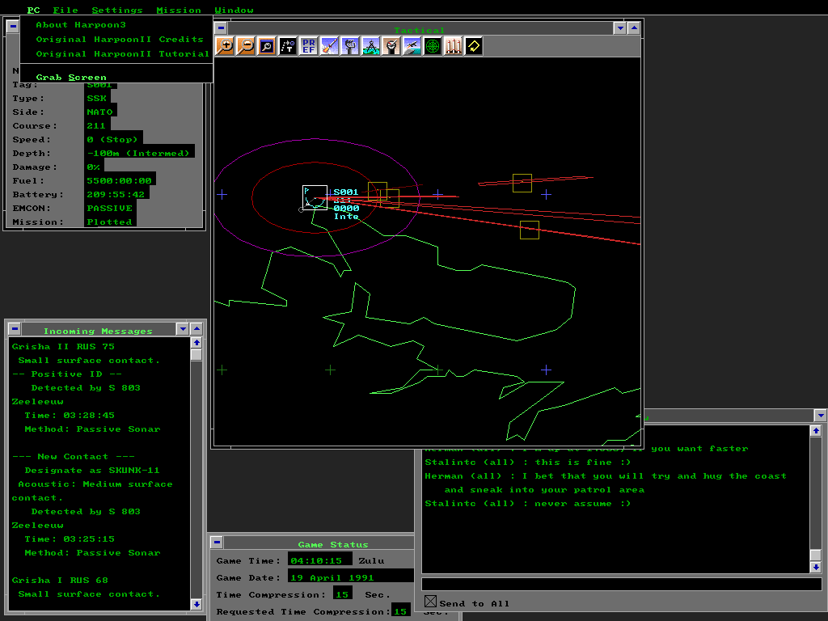This screenshot has height=621, width=828.
Task: Click the green radar sensors icon
Action: (433, 46)
